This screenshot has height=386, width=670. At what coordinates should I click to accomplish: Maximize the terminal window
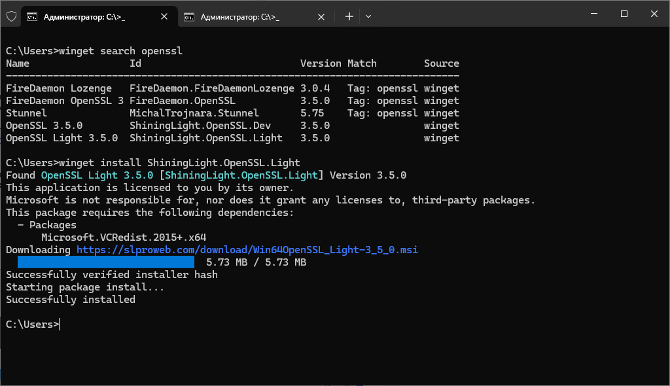[624, 14]
